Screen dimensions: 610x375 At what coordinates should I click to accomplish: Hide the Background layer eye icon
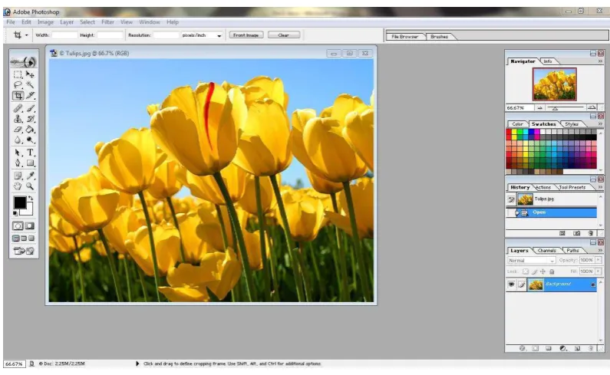[511, 285]
